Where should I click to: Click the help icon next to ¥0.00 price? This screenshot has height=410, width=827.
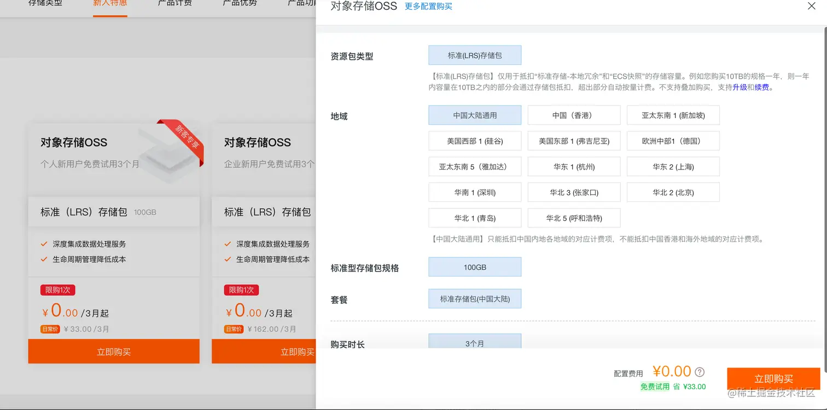click(x=700, y=372)
